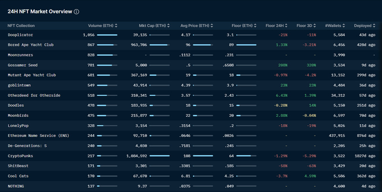Click the Mkt Cap (ETH) sort arrows
Viewport: 382px width, 192px height.
tap(168, 26)
